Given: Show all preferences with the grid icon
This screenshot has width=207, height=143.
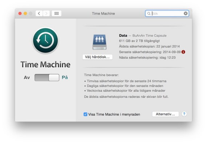Looking at the screenshot, I should (57, 13).
